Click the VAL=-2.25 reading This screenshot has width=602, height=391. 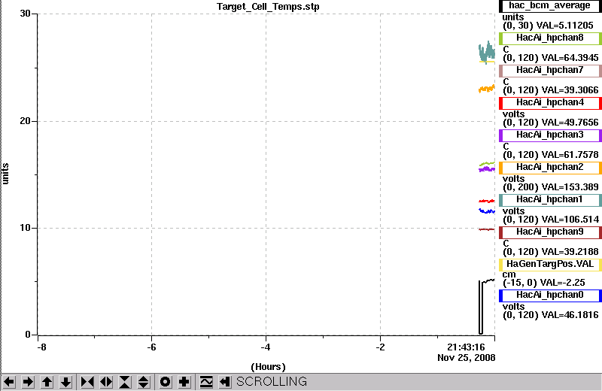pyautogui.click(x=562, y=283)
